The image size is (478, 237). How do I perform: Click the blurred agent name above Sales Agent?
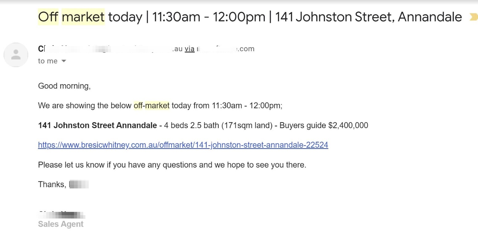coord(62,214)
